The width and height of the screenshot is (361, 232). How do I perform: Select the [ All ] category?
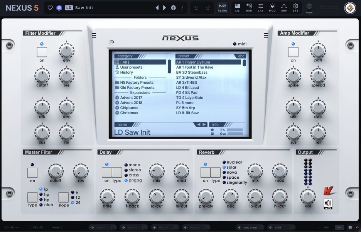coord(140,62)
